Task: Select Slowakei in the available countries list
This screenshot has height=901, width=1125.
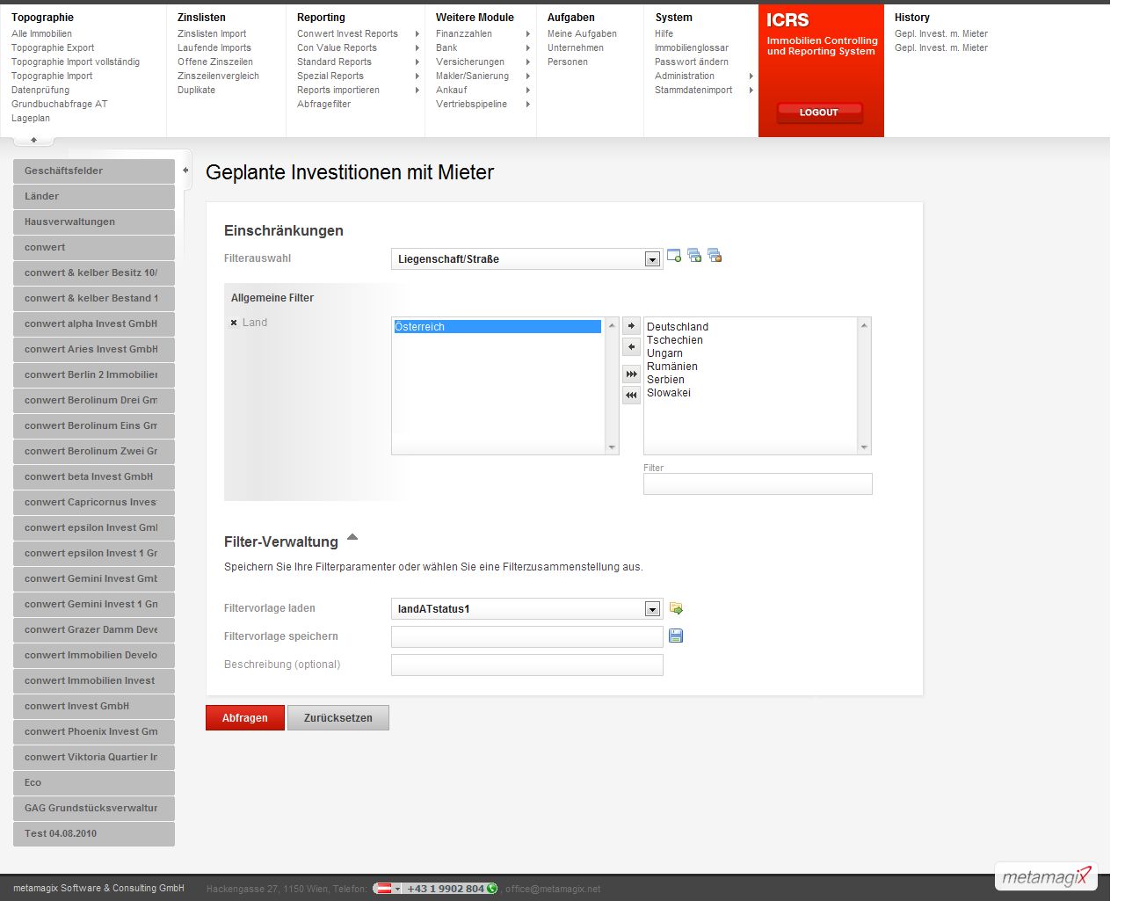Action: [x=669, y=393]
